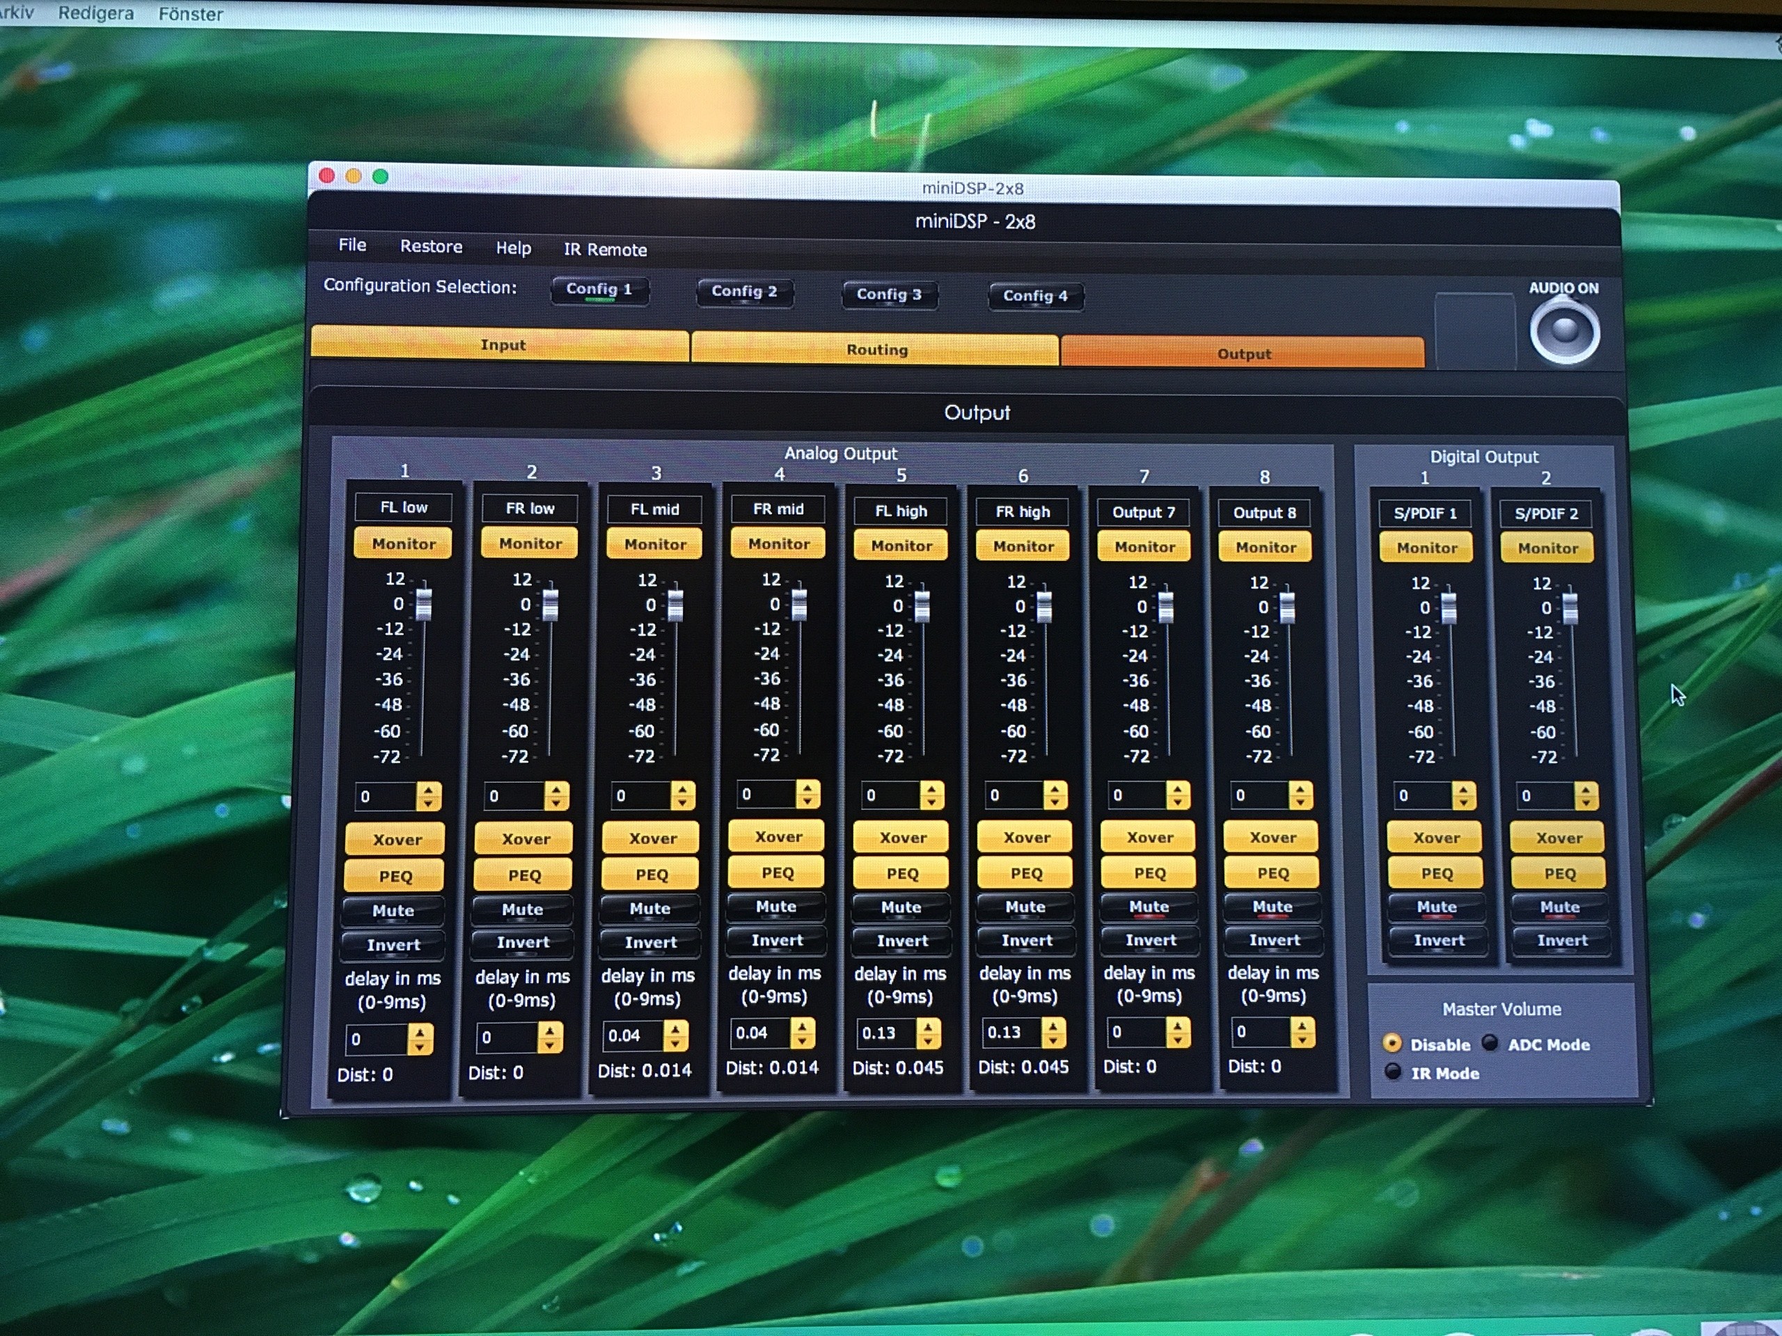
Task: Select Config 2 configuration
Action: pyautogui.click(x=744, y=292)
